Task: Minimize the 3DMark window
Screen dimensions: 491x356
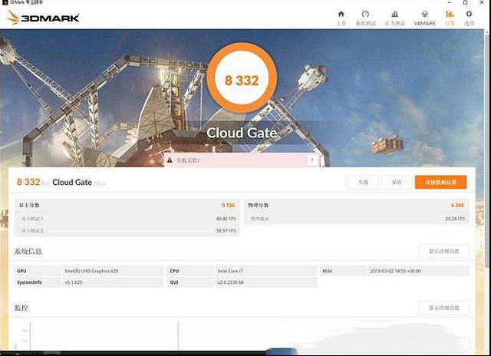Action: pos(450,2)
